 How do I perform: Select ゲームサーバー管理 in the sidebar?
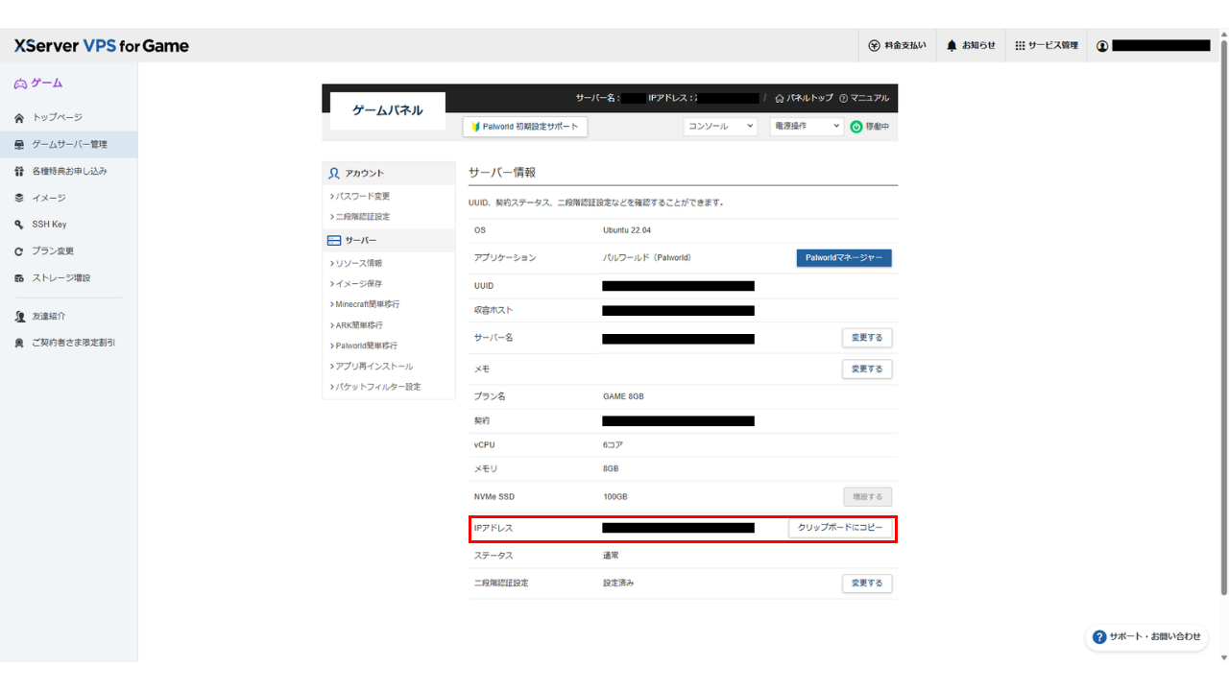(68, 144)
